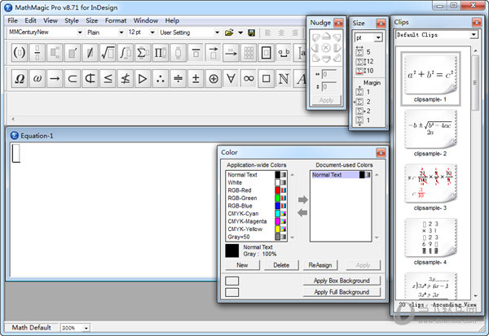Expand the Default Clips dropdown
The image size is (489, 336).
473,35
